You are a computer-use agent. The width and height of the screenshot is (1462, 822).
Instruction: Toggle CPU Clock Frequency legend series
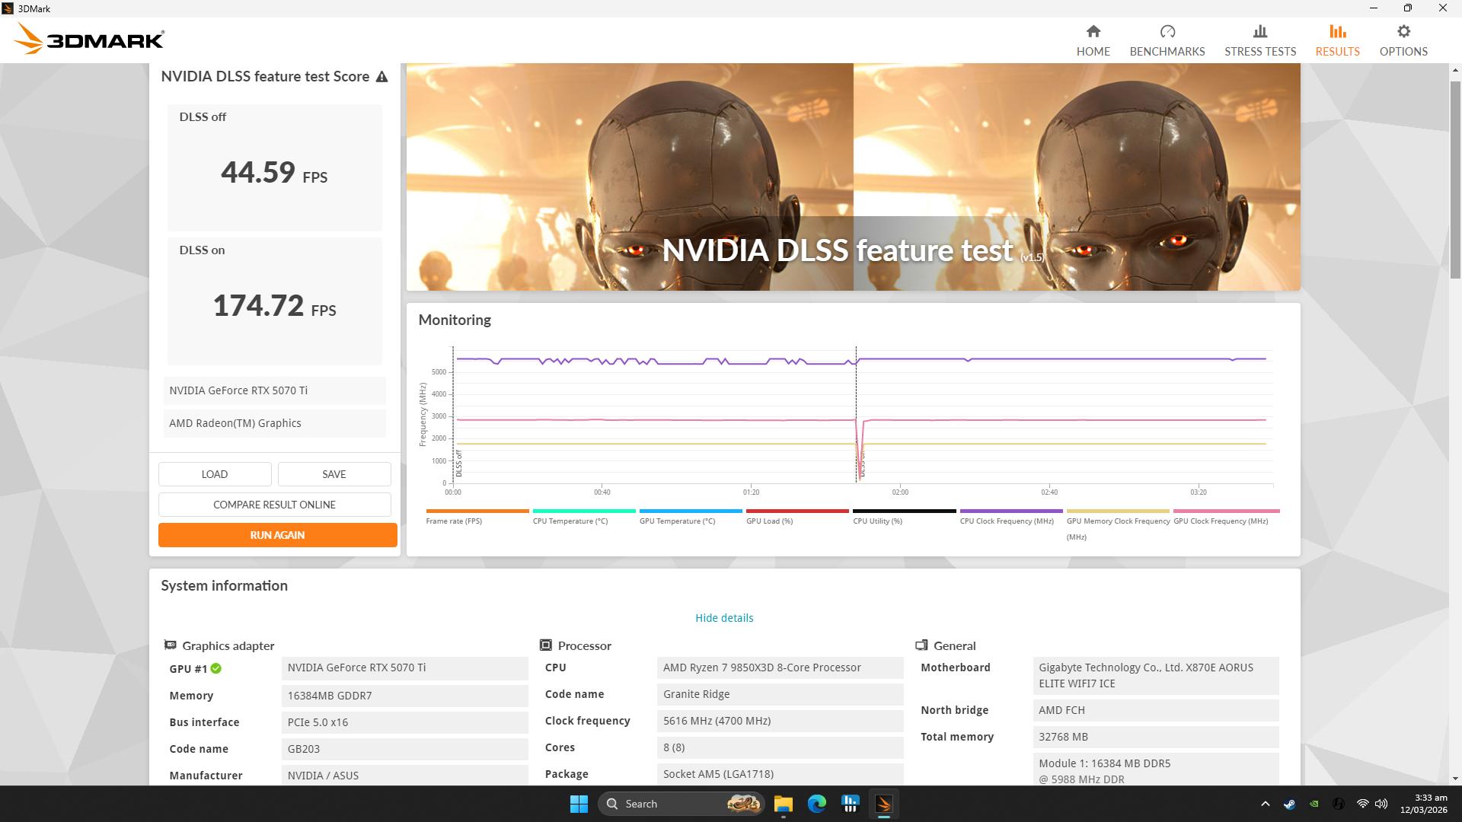pyautogui.click(x=1007, y=521)
